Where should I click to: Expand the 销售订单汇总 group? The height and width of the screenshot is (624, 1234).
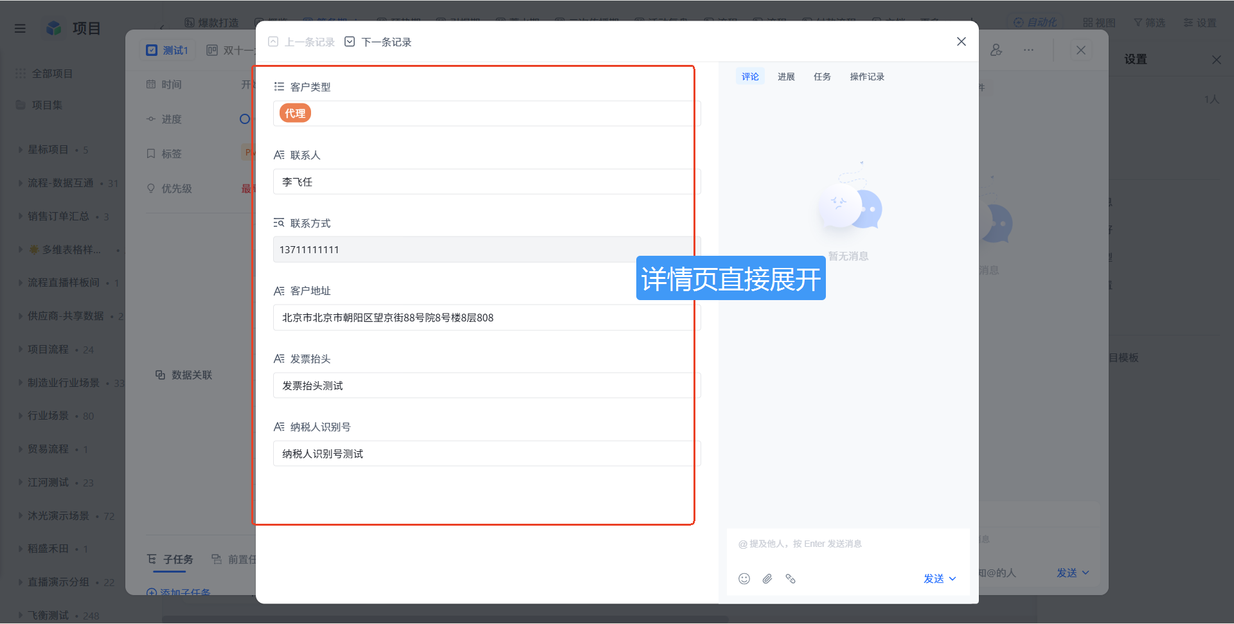(21, 216)
